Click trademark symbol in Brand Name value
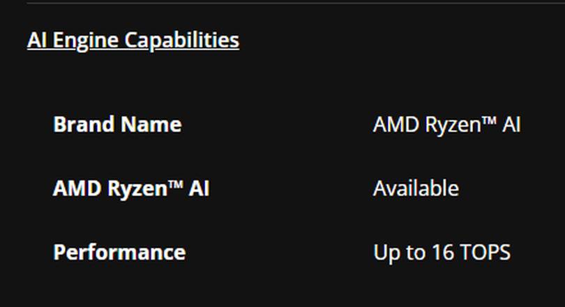Image resolution: width=565 pixels, height=307 pixels. (489, 121)
